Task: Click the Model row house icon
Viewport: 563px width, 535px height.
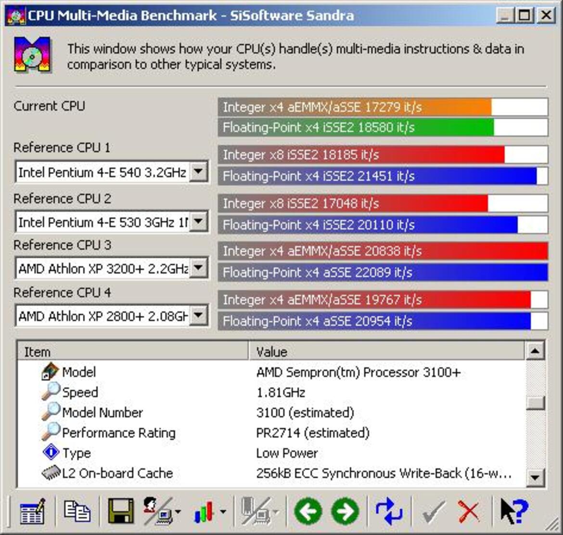Action: [x=50, y=372]
